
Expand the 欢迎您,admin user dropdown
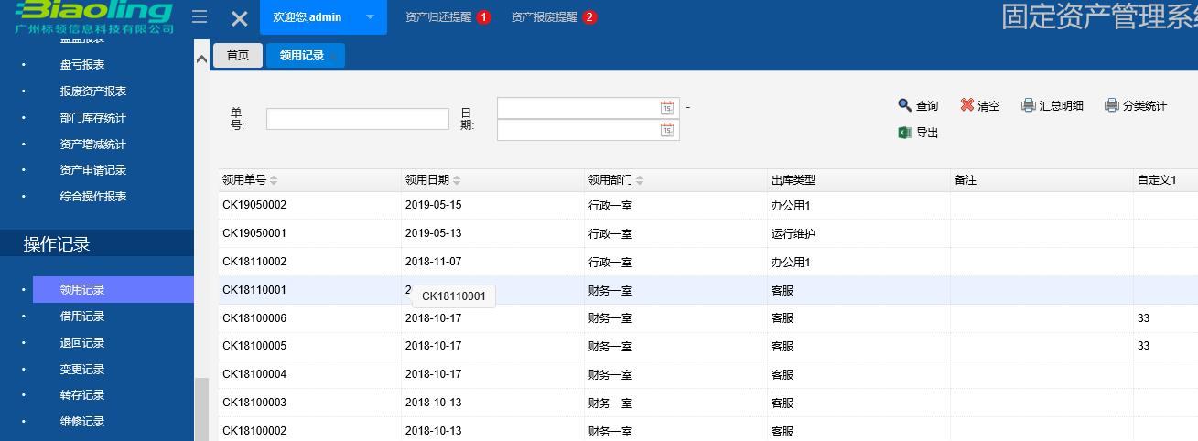tap(370, 17)
